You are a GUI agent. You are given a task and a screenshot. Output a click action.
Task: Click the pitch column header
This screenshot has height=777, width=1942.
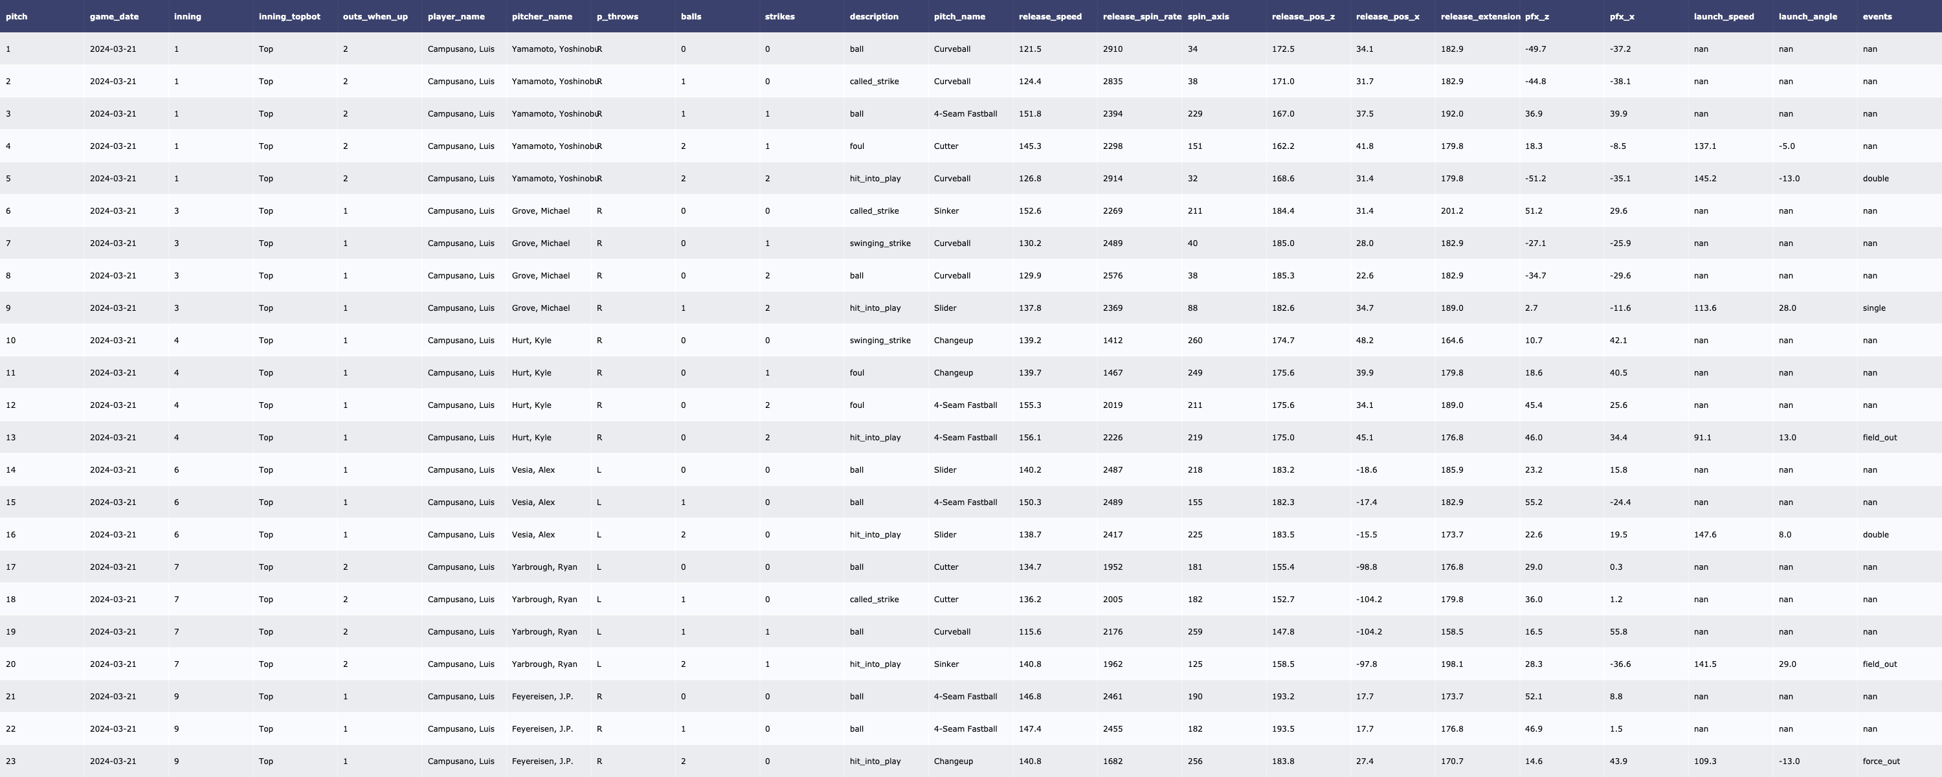click(x=17, y=17)
